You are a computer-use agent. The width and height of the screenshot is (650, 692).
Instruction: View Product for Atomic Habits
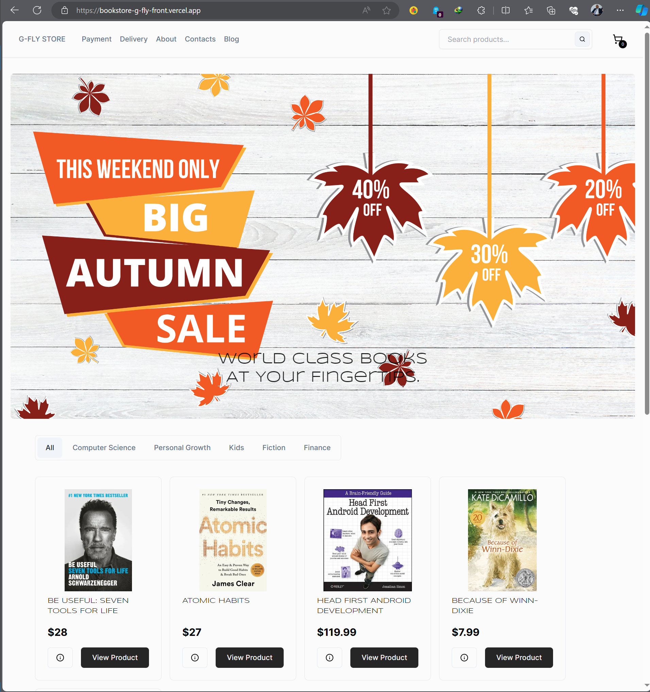(x=250, y=658)
